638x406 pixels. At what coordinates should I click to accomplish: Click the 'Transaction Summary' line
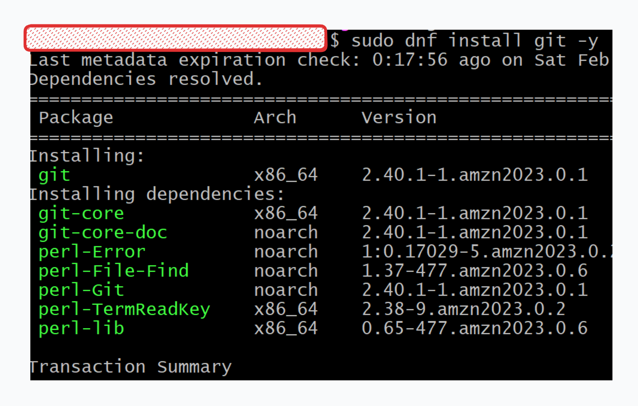(x=131, y=367)
